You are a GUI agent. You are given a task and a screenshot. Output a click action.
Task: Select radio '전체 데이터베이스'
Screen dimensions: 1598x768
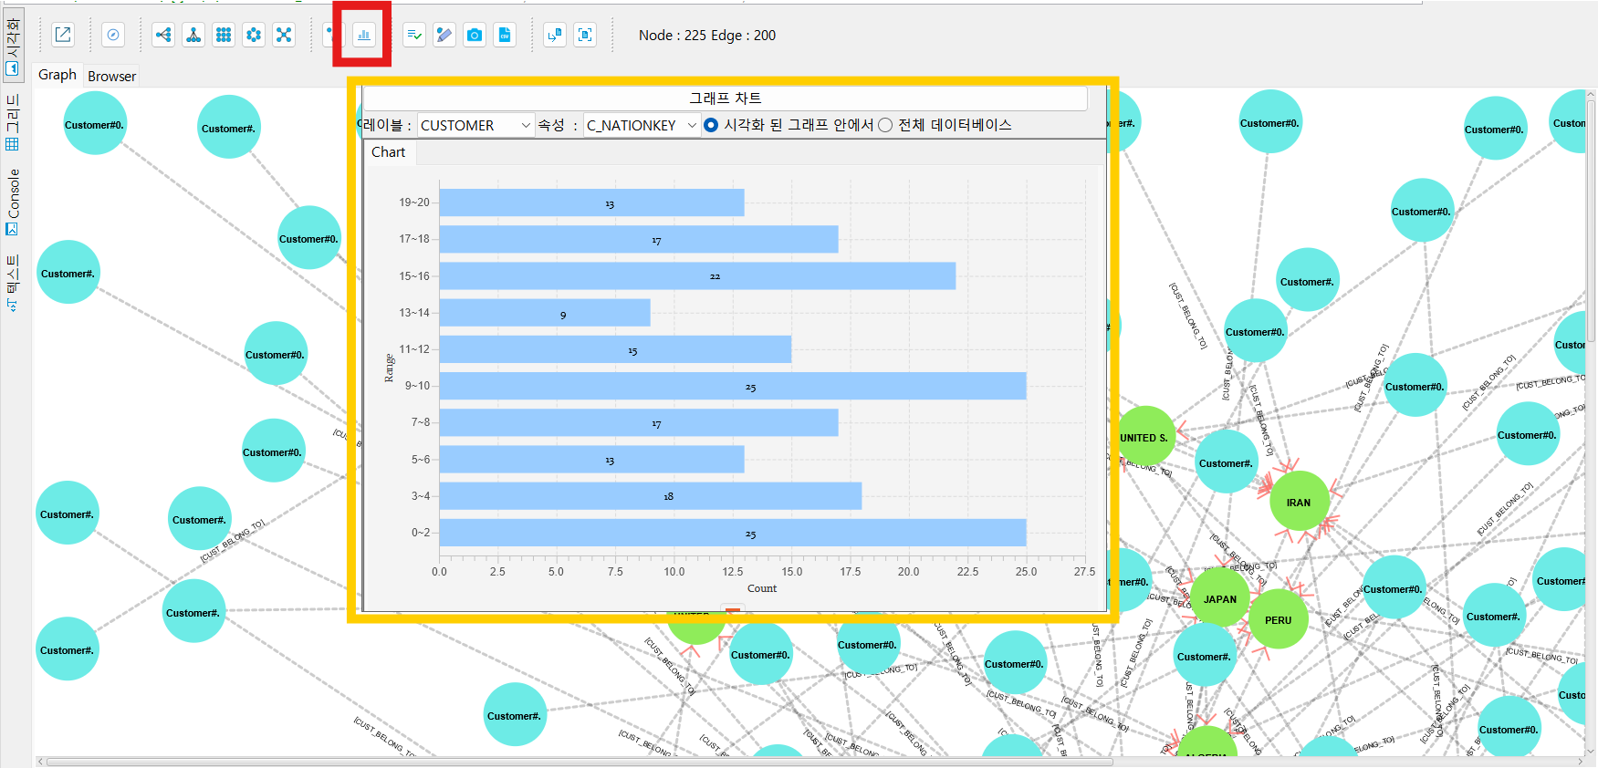click(885, 125)
